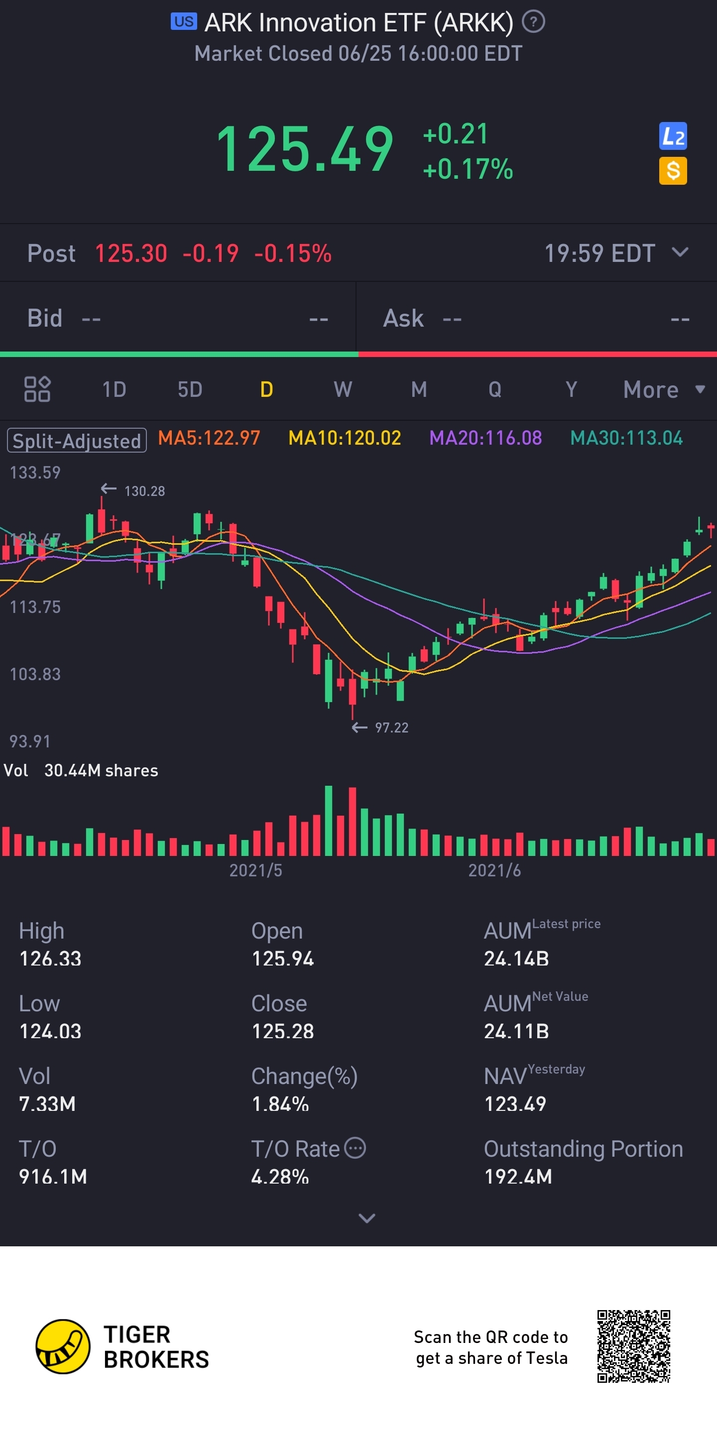Select the quarterly Q chart tab
Screen dimensions: 717x1447
pos(495,389)
